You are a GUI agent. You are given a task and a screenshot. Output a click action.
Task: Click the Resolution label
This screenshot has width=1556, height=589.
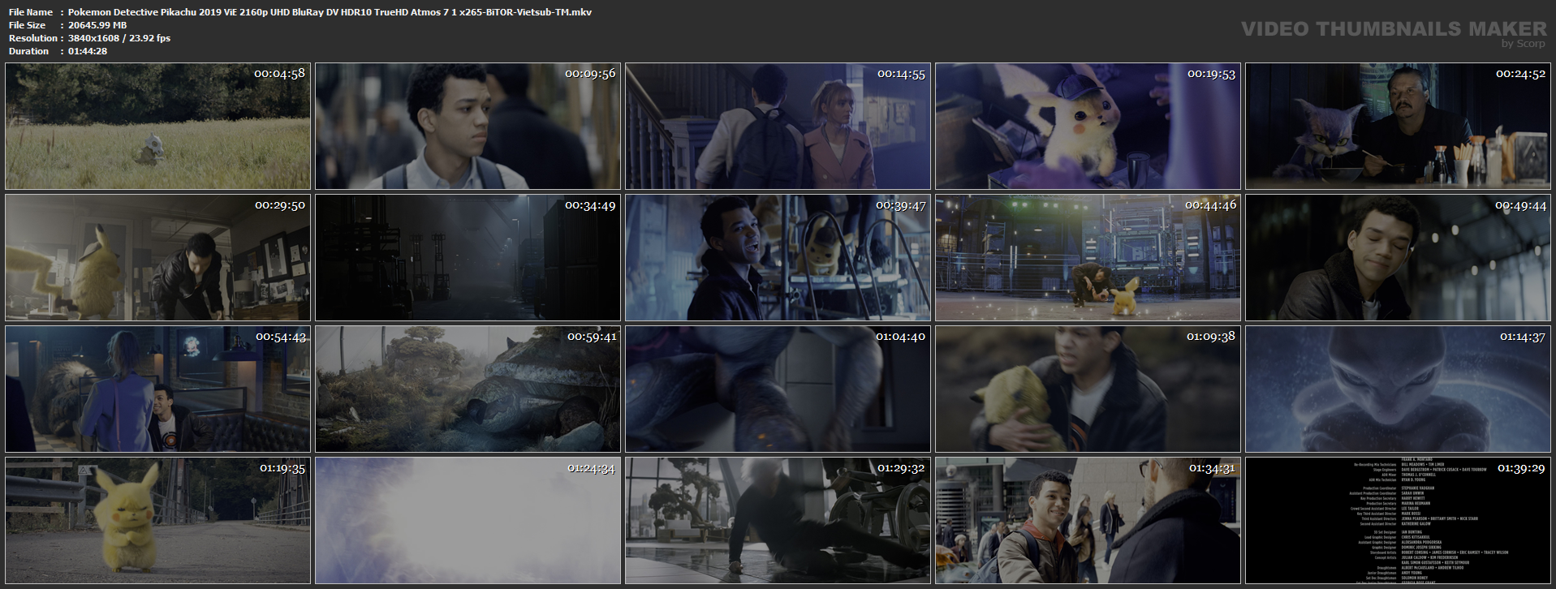[x=33, y=38]
